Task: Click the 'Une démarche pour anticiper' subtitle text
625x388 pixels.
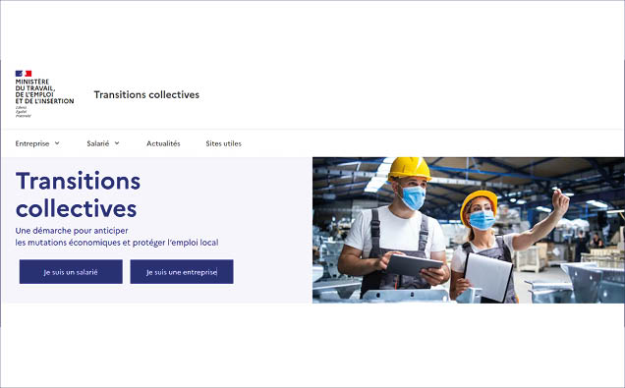Action: pyautogui.click(x=72, y=231)
